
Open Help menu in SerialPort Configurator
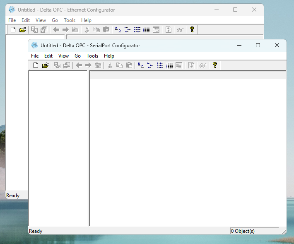[x=109, y=56]
